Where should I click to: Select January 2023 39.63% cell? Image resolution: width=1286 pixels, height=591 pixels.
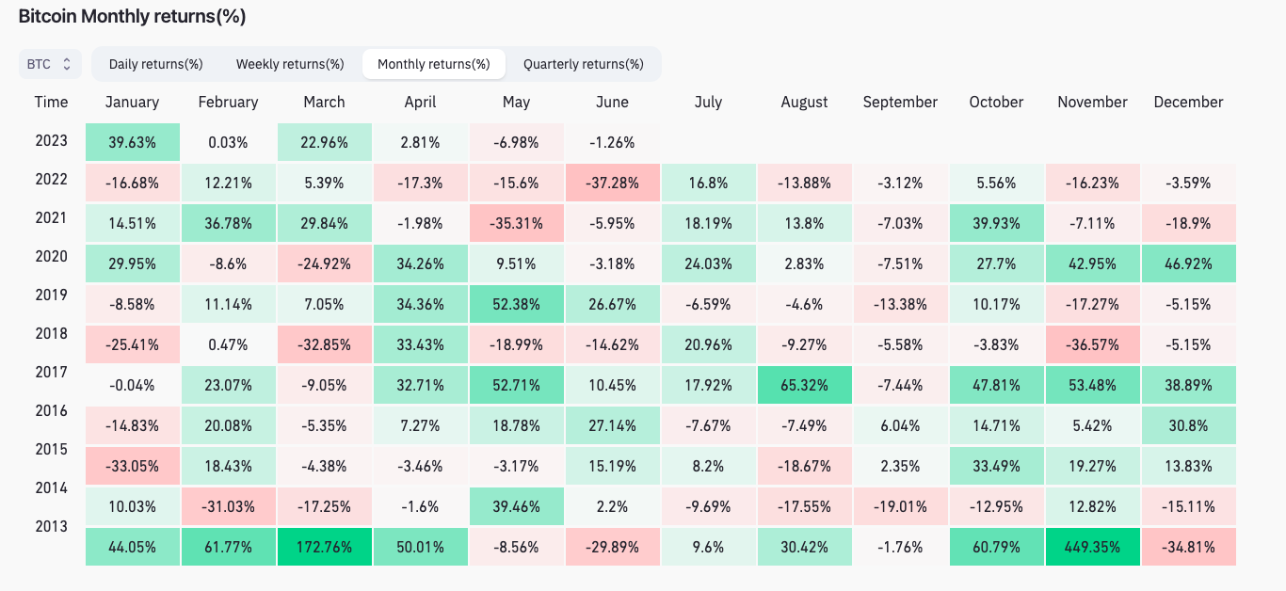click(133, 142)
